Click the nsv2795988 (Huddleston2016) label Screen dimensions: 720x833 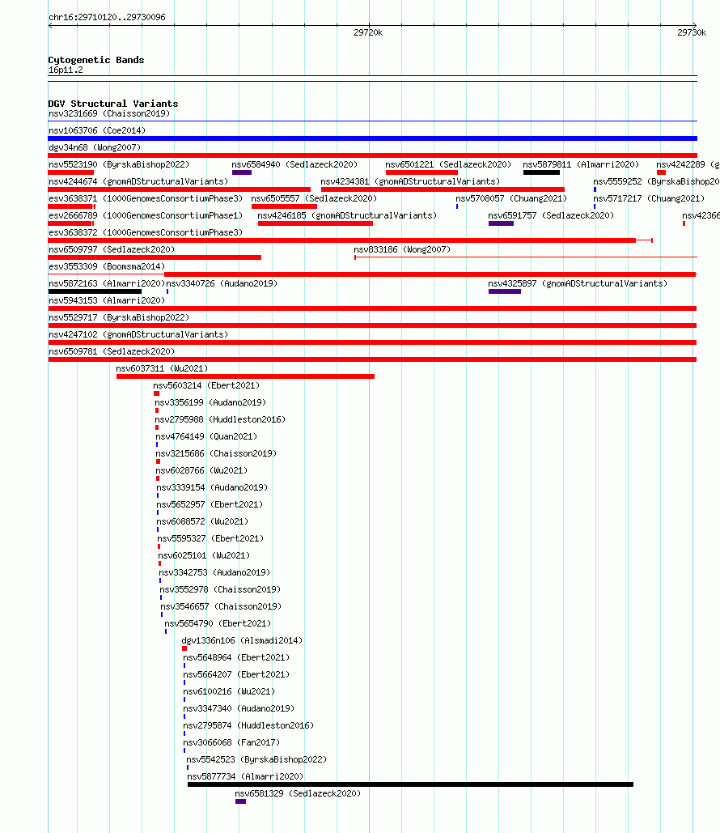point(220,419)
